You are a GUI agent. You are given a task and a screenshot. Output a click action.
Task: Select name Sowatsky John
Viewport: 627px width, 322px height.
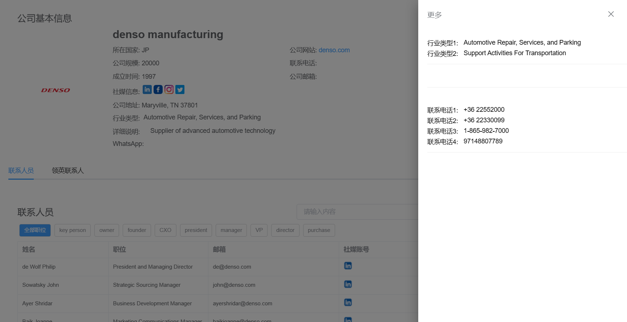pyautogui.click(x=41, y=285)
